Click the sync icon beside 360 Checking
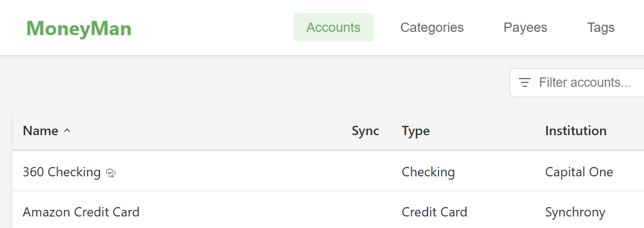Viewport: 644px width, 228px height. point(111,173)
